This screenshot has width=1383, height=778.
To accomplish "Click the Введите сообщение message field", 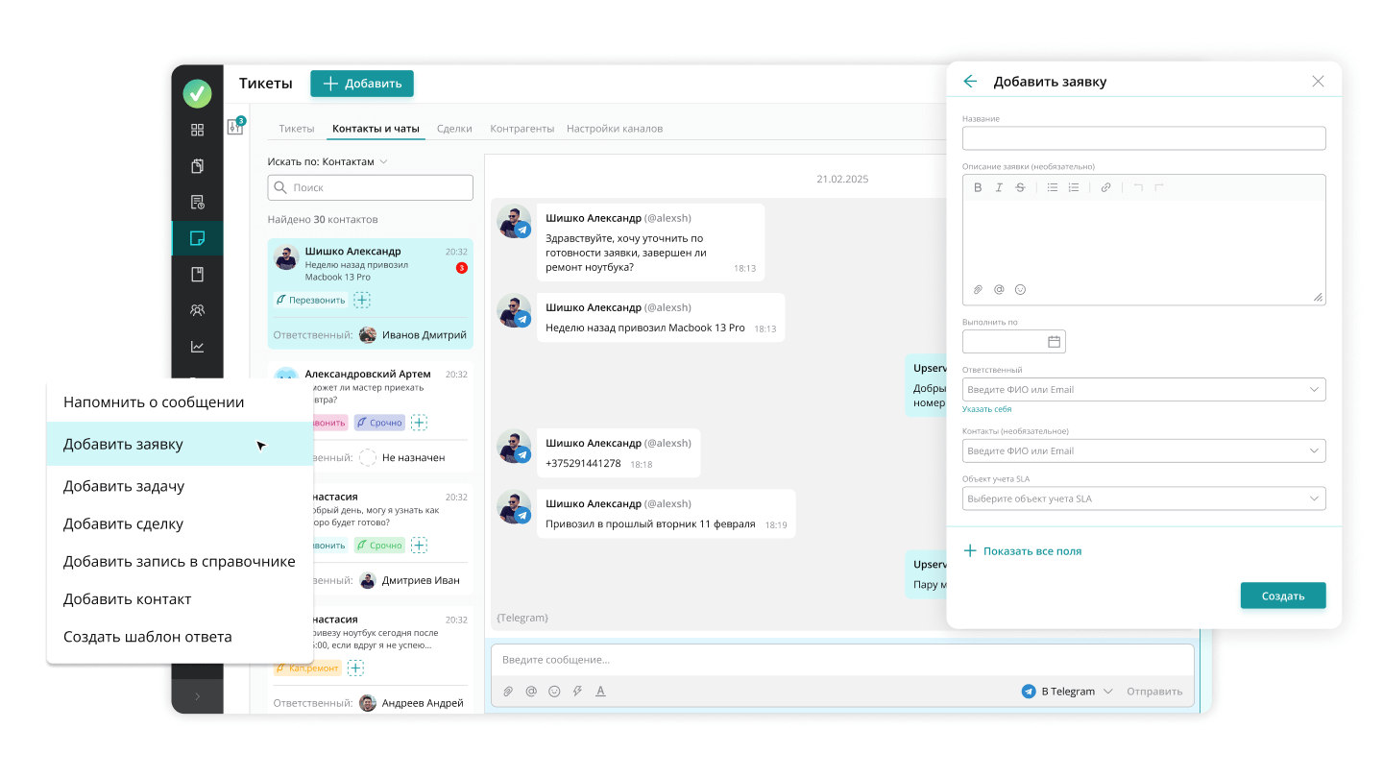I will click(x=842, y=660).
